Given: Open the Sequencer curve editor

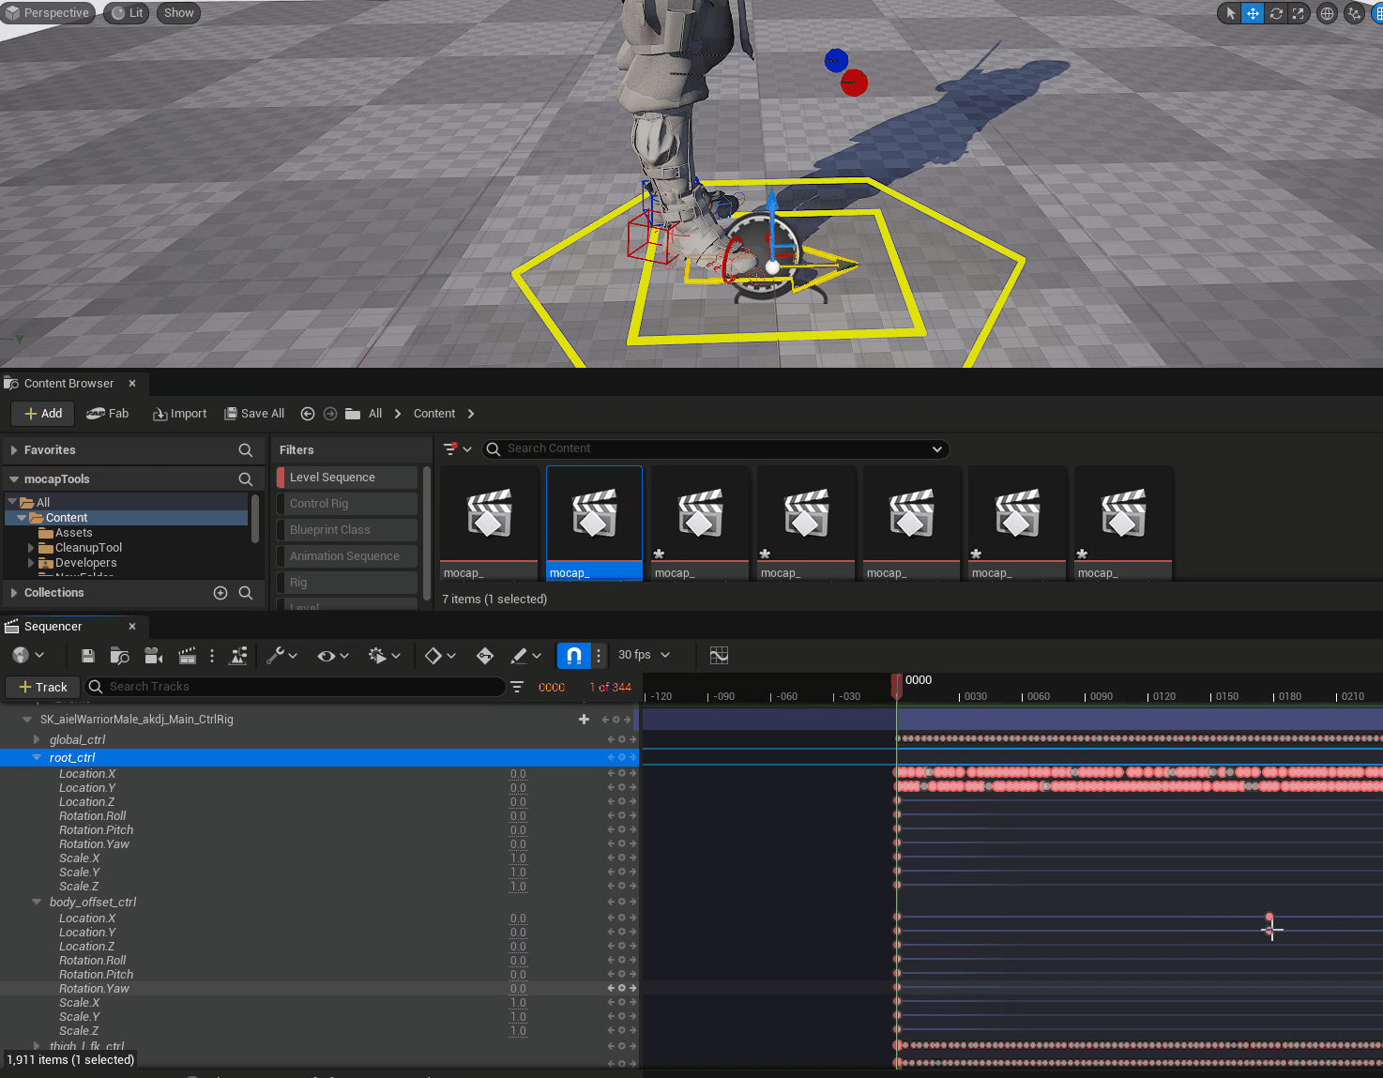Looking at the screenshot, I should tap(719, 656).
